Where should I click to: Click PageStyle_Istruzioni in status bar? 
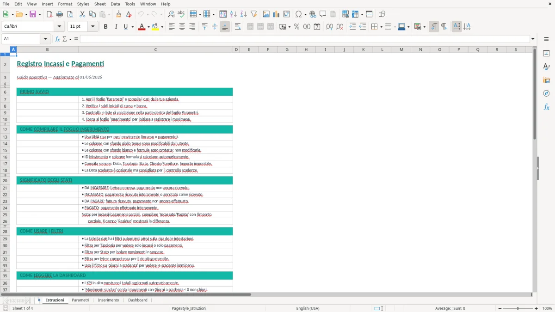(x=189, y=308)
